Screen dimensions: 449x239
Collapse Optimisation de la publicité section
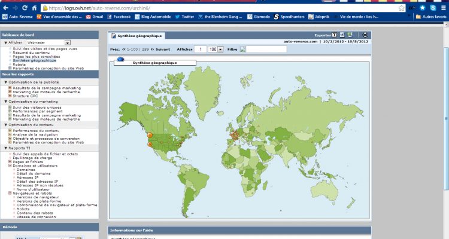pos(5,82)
